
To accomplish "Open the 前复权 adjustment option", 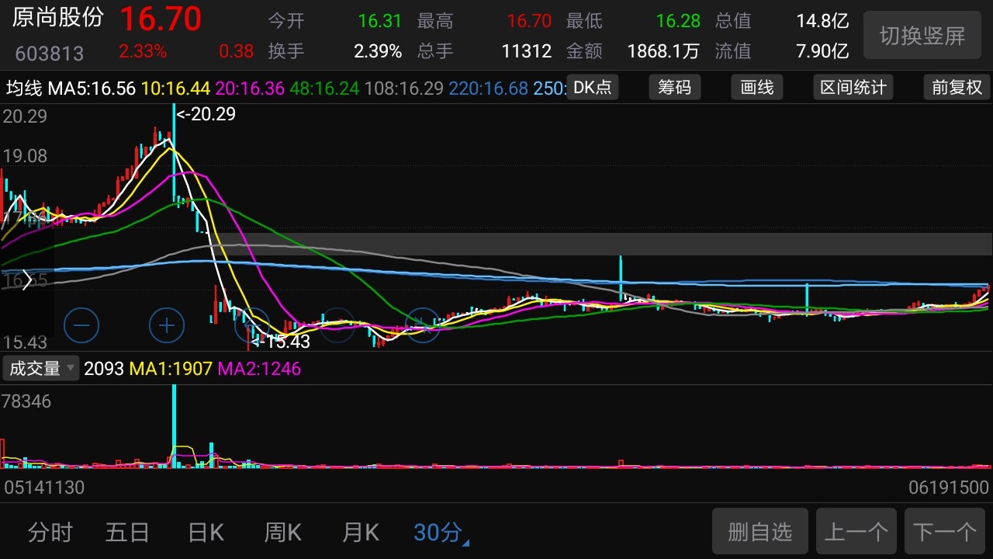I will click(957, 87).
